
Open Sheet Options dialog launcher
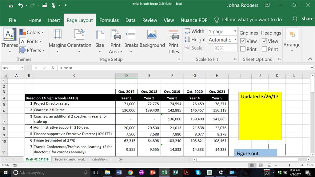coord(279,59)
